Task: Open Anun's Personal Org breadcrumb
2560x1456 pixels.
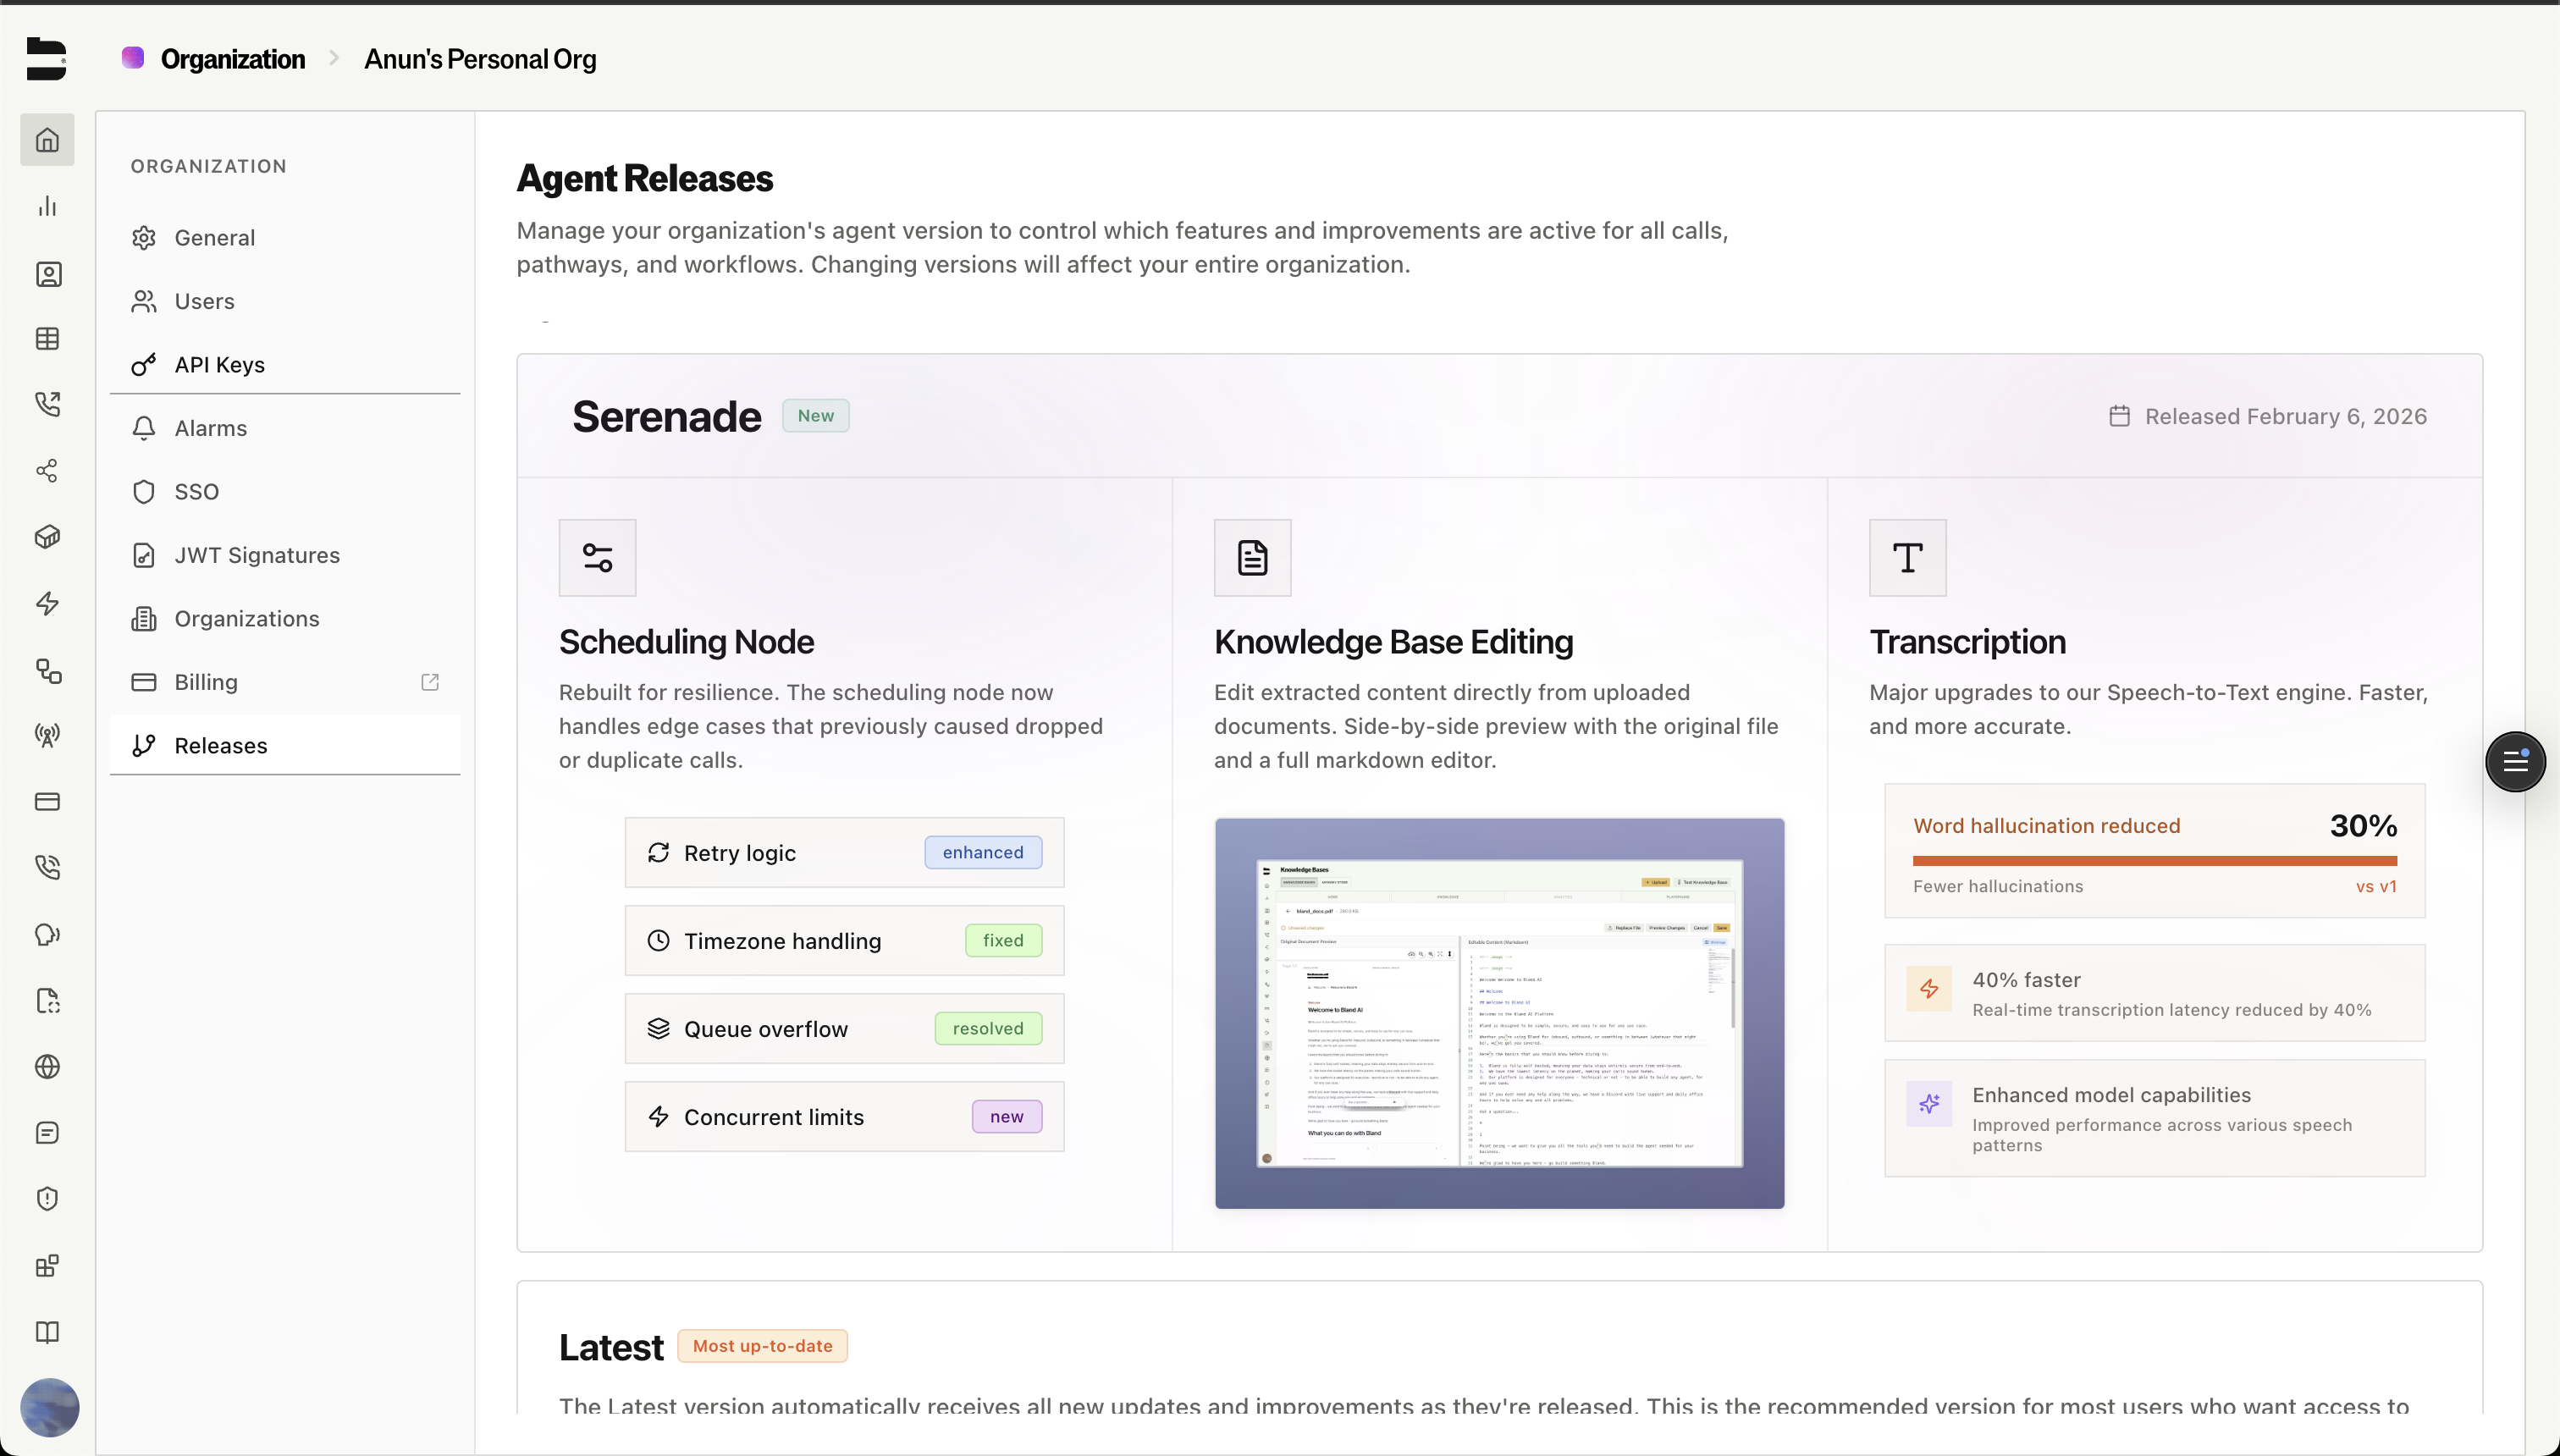Action: click(x=479, y=59)
